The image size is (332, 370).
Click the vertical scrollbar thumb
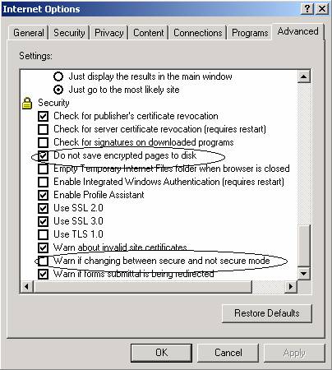304,246
